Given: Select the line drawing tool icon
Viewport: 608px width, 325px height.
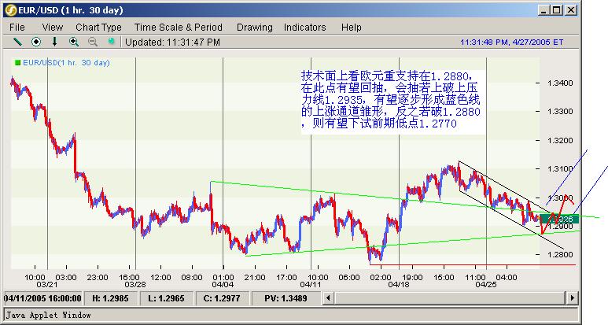Looking at the screenshot, I should click(x=17, y=42).
